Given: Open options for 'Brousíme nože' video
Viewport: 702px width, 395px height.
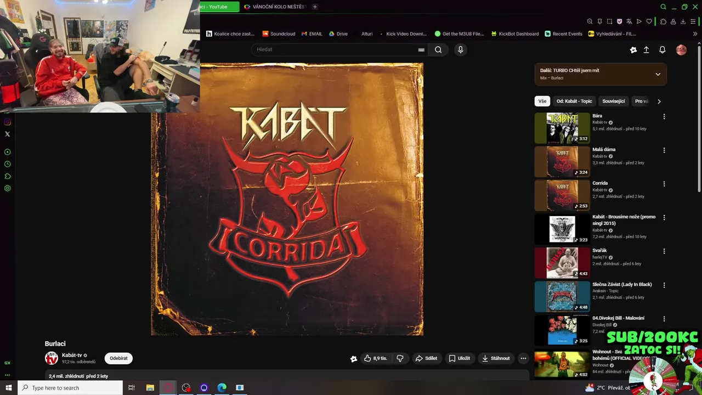Looking at the screenshot, I should click(x=664, y=218).
